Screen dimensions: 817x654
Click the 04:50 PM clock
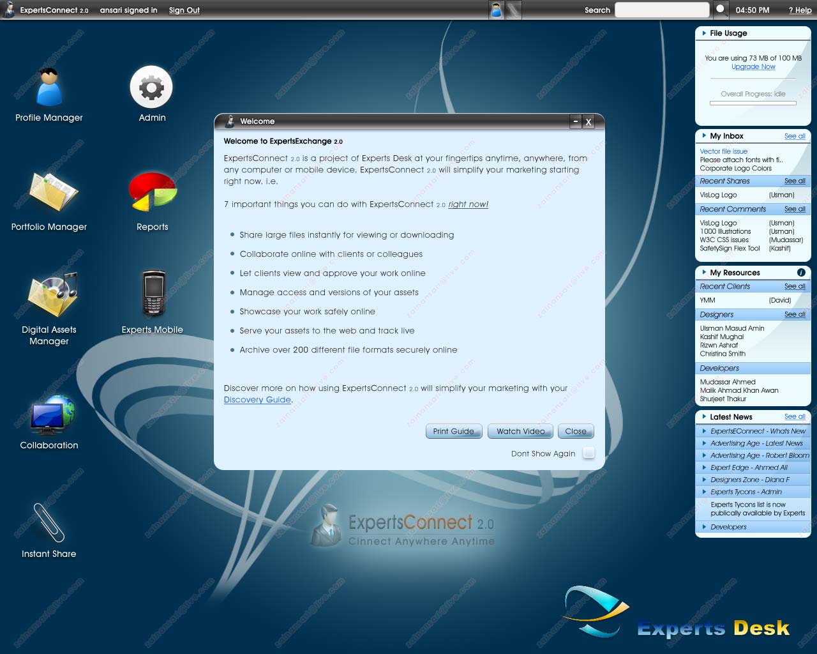(x=752, y=10)
